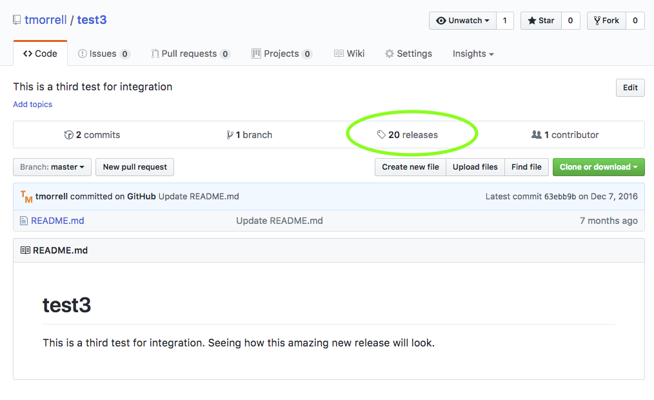
Task: Open the test3 repository name link
Action: point(92,20)
